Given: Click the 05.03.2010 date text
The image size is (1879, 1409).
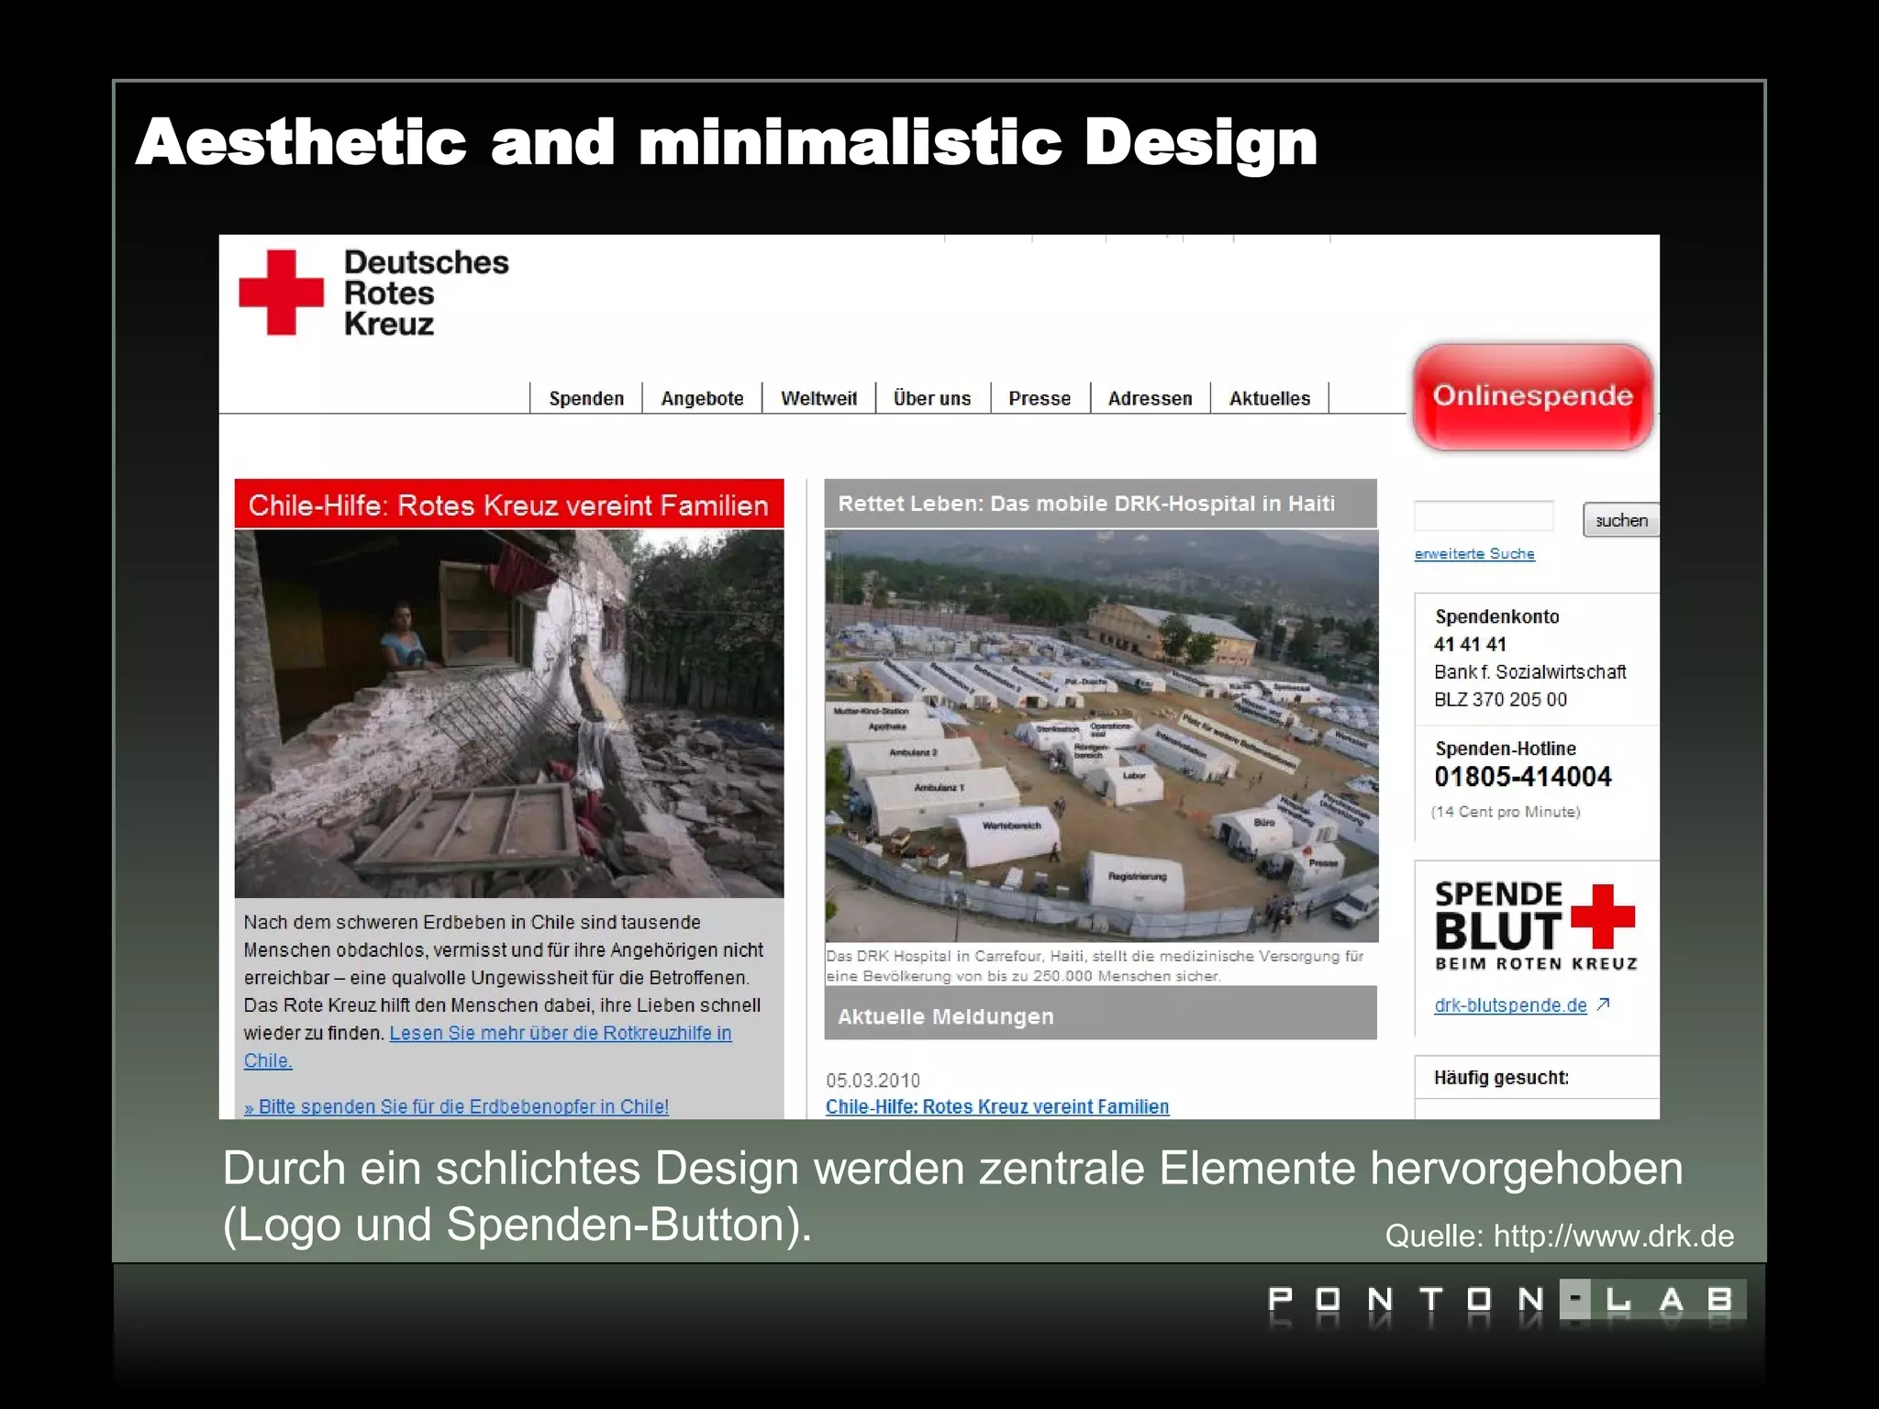Looking at the screenshot, I should coord(873,1081).
